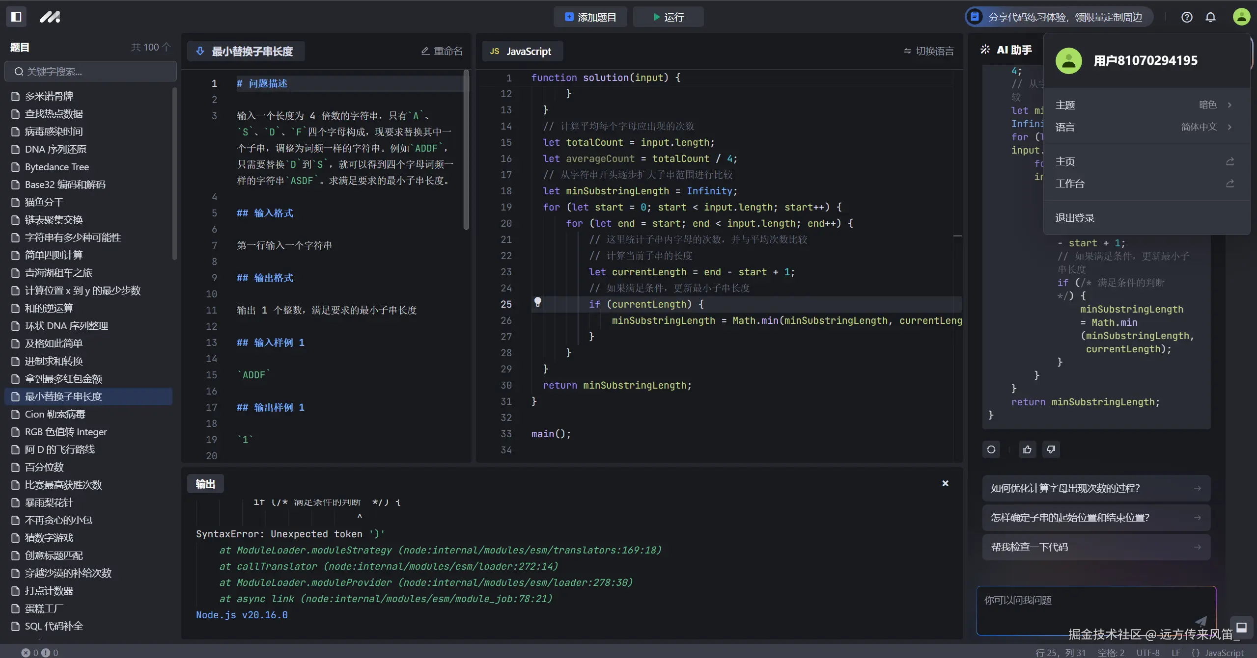
Task: Click the thumbs down feedback icon
Action: click(x=1051, y=449)
